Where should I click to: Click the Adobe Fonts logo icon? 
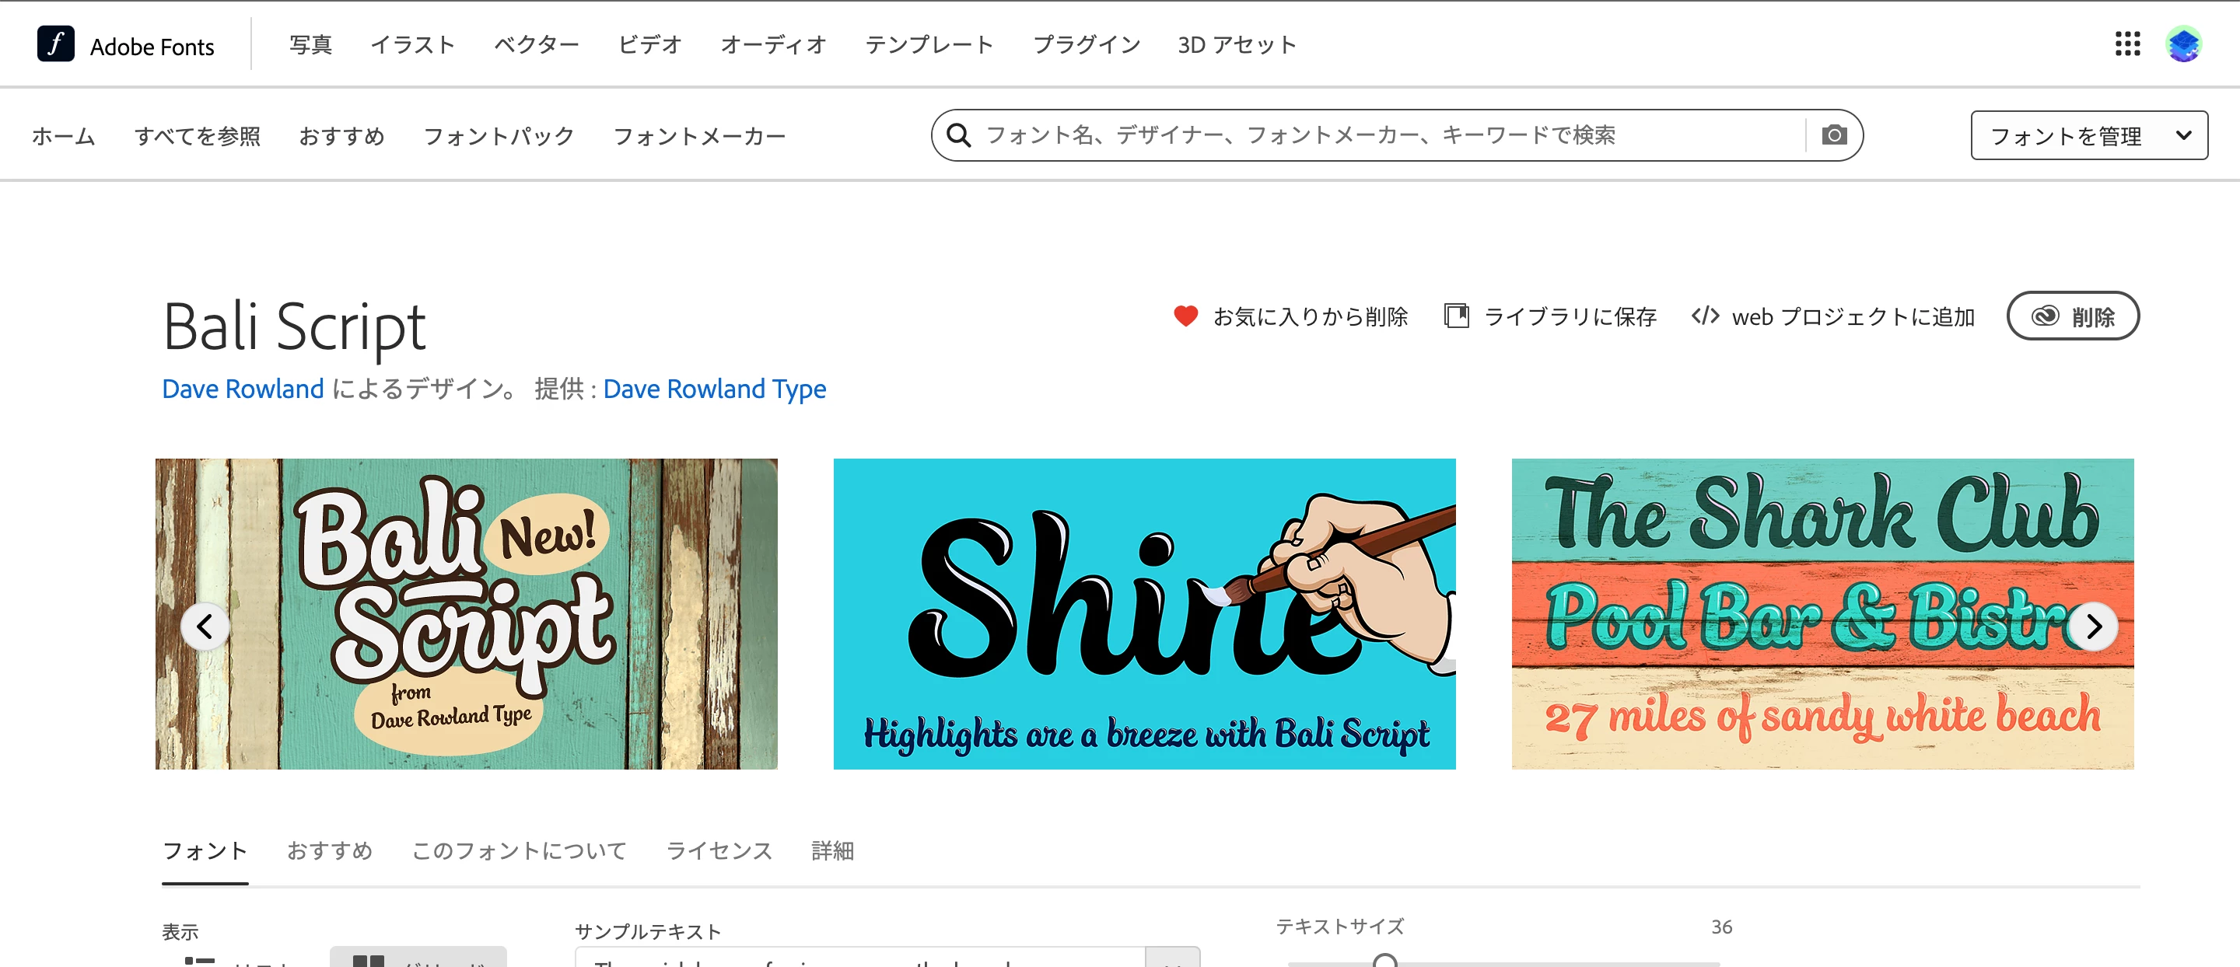click(56, 44)
